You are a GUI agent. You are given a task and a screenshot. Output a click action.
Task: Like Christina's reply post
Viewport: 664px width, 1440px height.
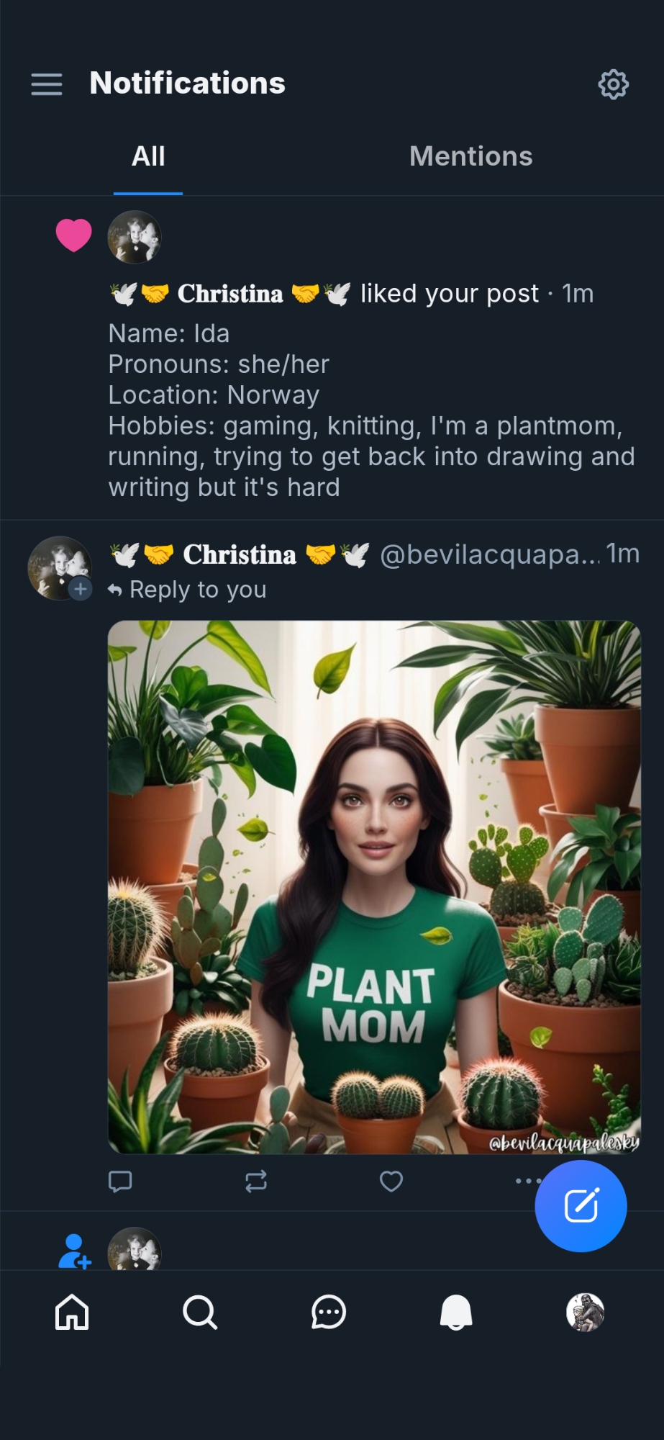[x=391, y=1181]
